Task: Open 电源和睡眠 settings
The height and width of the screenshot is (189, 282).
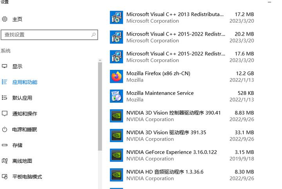Action: pyautogui.click(x=25, y=130)
